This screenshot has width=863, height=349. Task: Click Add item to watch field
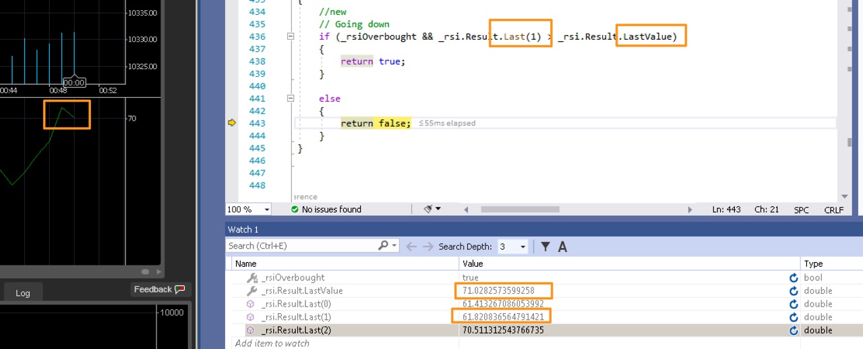(x=272, y=343)
